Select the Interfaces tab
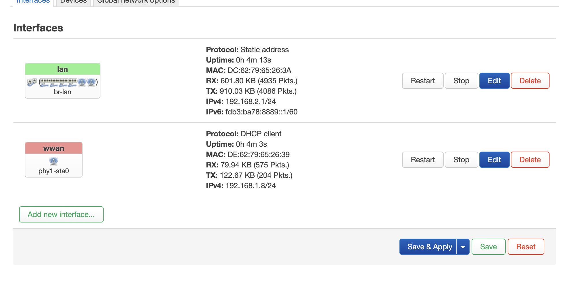Viewport: 568px width, 283px height. 33,1
